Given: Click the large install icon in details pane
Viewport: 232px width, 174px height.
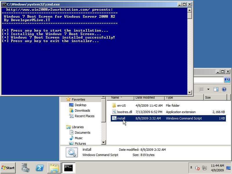Looking at the screenshot, I should (72, 152).
